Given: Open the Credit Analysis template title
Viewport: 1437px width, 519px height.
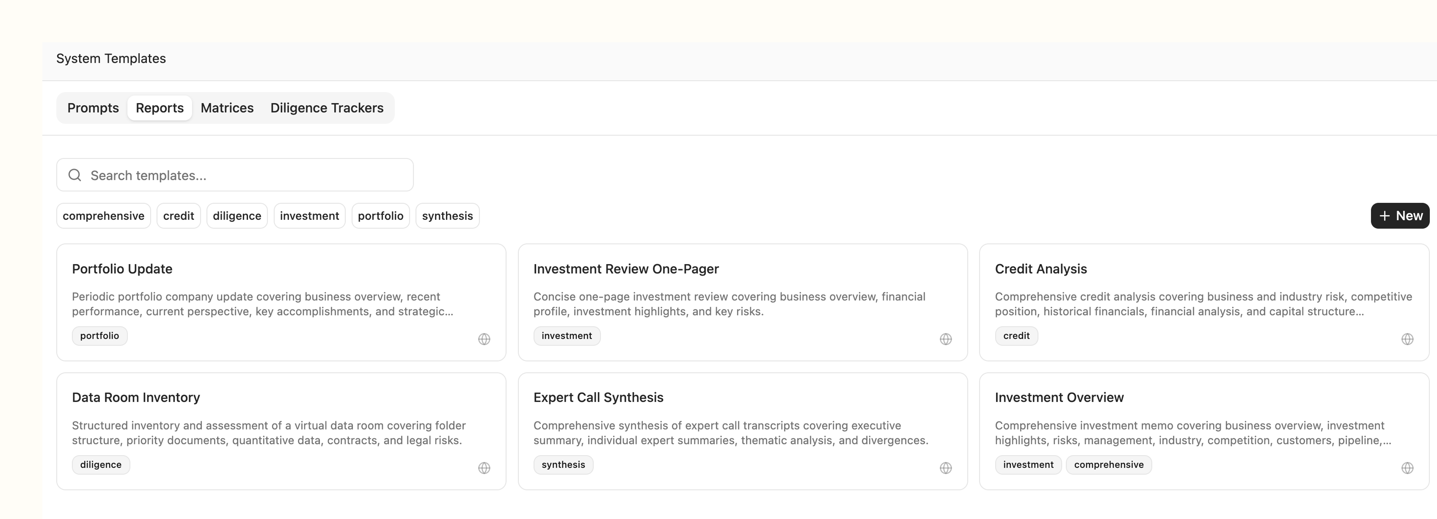Looking at the screenshot, I should pos(1041,269).
